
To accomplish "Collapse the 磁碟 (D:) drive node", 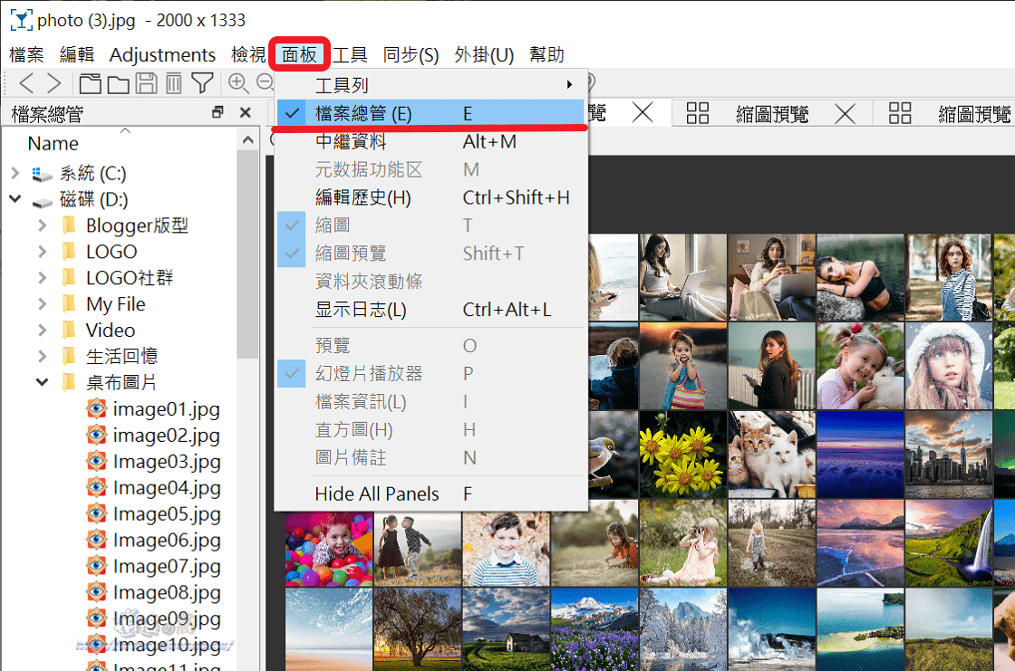I will [15, 198].
